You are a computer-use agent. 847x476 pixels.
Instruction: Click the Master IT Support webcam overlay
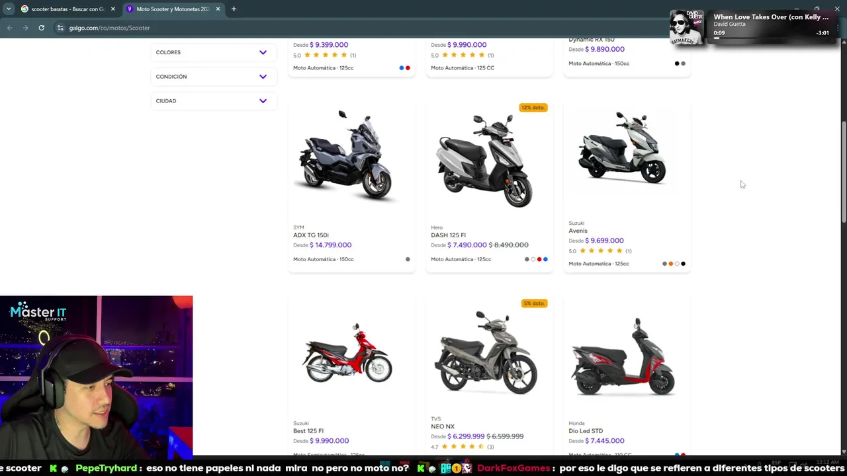[x=97, y=377]
